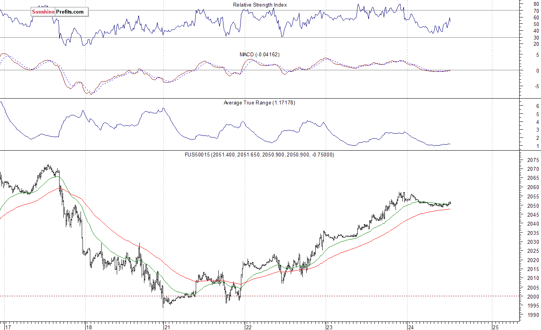Select the MACD (-0.04162) label

(x=259, y=54)
